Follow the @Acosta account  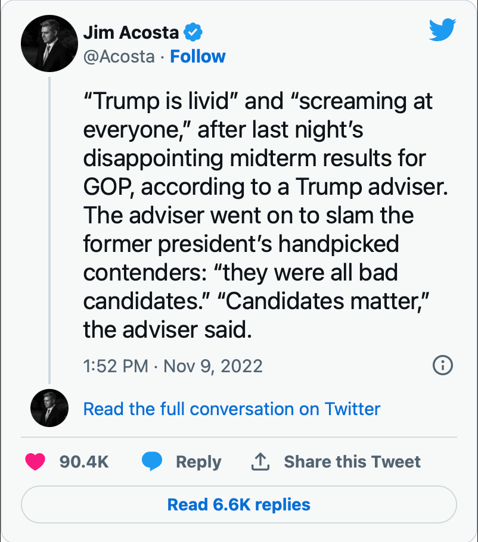pos(198,57)
